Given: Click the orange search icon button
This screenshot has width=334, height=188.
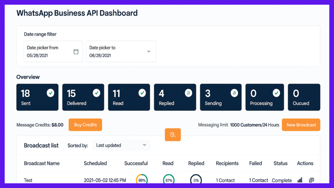Looking at the screenshot, I should pos(173,134).
